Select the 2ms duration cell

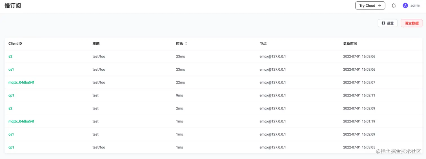(x=179, y=108)
